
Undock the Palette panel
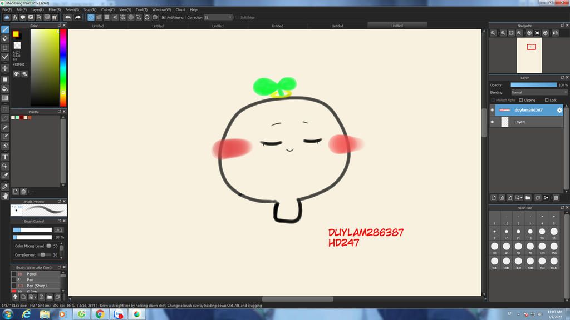[x=59, y=112]
